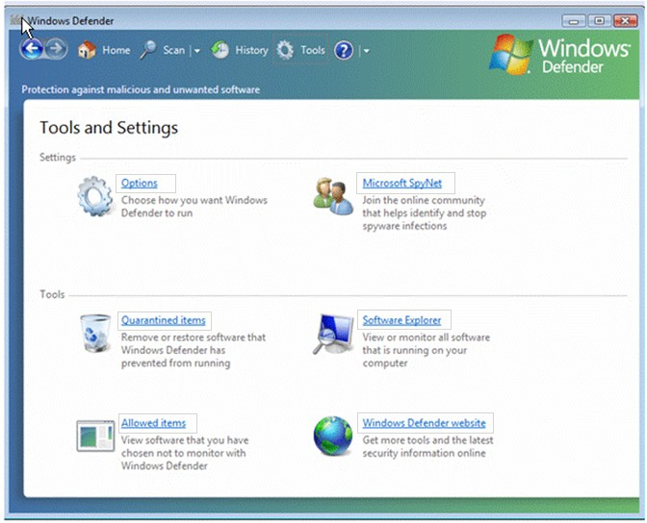Open the Allowed items link
The image size is (647, 523).
tap(153, 423)
